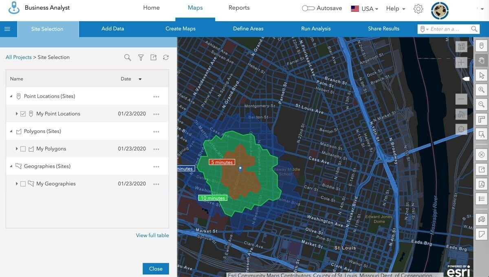
Task: Check the My Geographies checkbox
Action: coord(23,184)
